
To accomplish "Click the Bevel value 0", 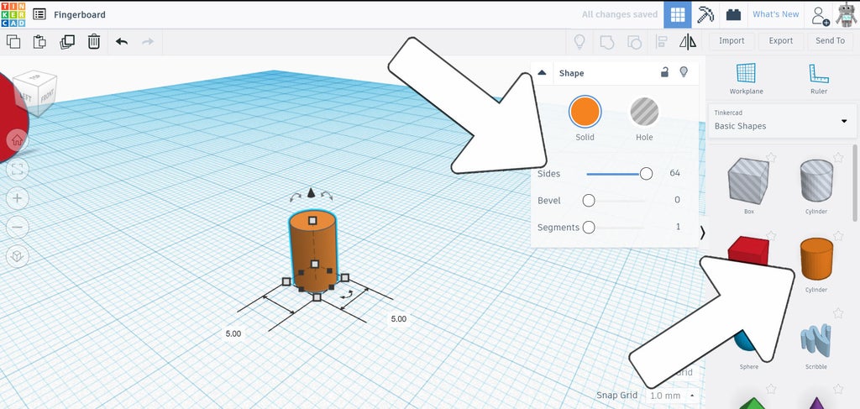I will (678, 200).
